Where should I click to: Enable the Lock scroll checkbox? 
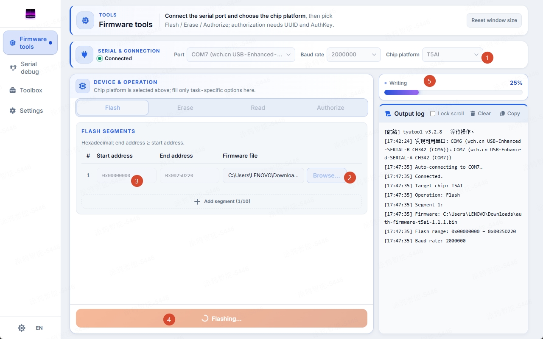pyautogui.click(x=433, y=114)
